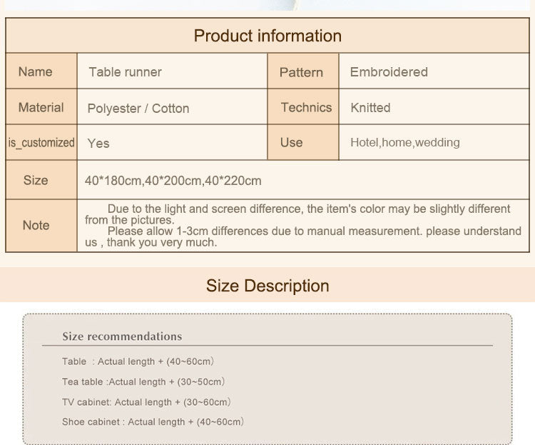Select the Shoe cabinet length recommendation
The height and width of the screenshot is (445, 535).
[153, 422]
